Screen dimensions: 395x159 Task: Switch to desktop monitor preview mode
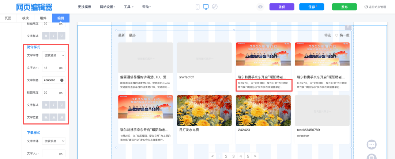[x=206, y=7]
